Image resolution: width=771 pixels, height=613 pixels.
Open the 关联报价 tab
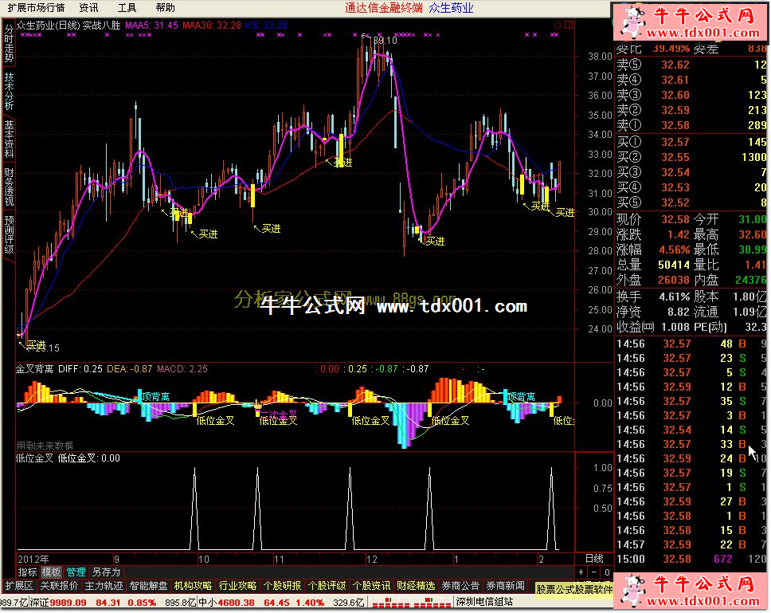tap(59, 586)
